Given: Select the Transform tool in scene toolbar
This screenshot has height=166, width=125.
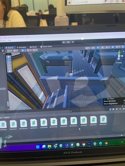Looking at the screenshot, I should (x=9, y=71).
